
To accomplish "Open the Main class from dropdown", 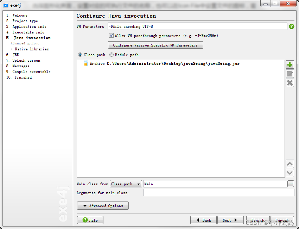I will [x=126, y=184].
